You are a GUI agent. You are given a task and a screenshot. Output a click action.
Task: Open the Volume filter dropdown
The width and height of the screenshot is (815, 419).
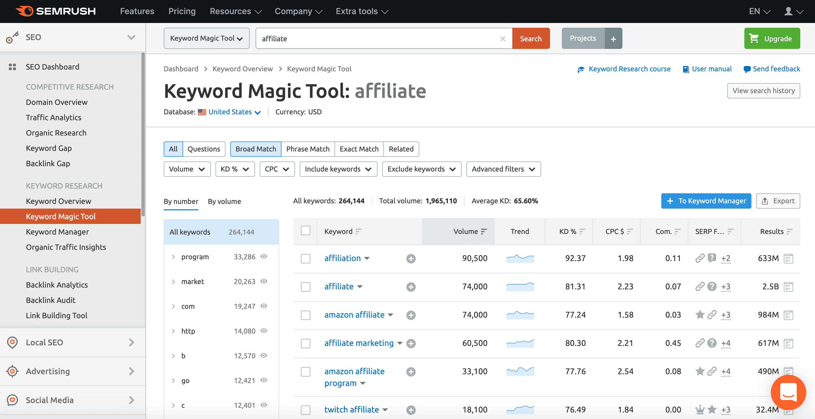pyautogui.click(x=187, y=169)
